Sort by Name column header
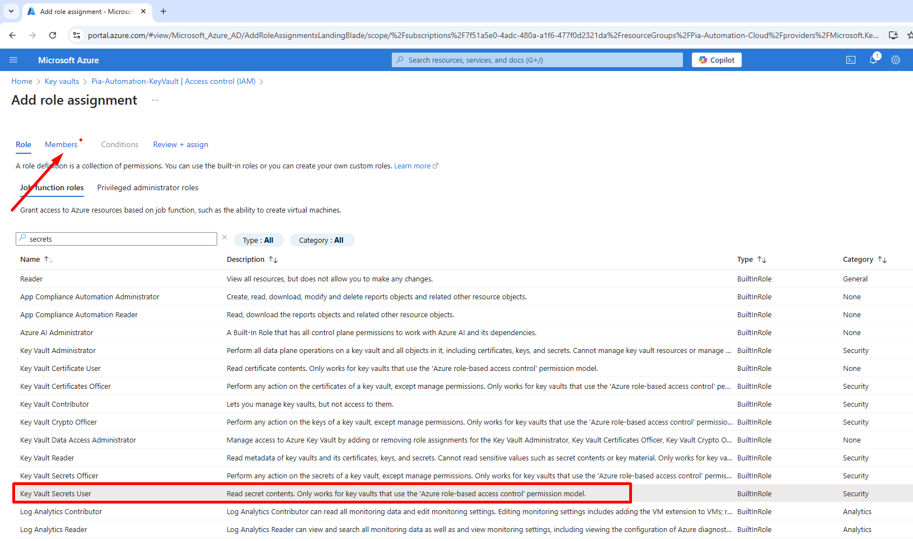913x541 pixels. click(36, 259)
